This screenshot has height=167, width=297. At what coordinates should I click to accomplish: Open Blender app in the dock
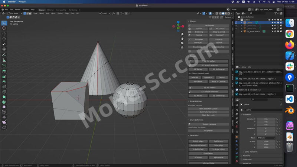point(290,110)
